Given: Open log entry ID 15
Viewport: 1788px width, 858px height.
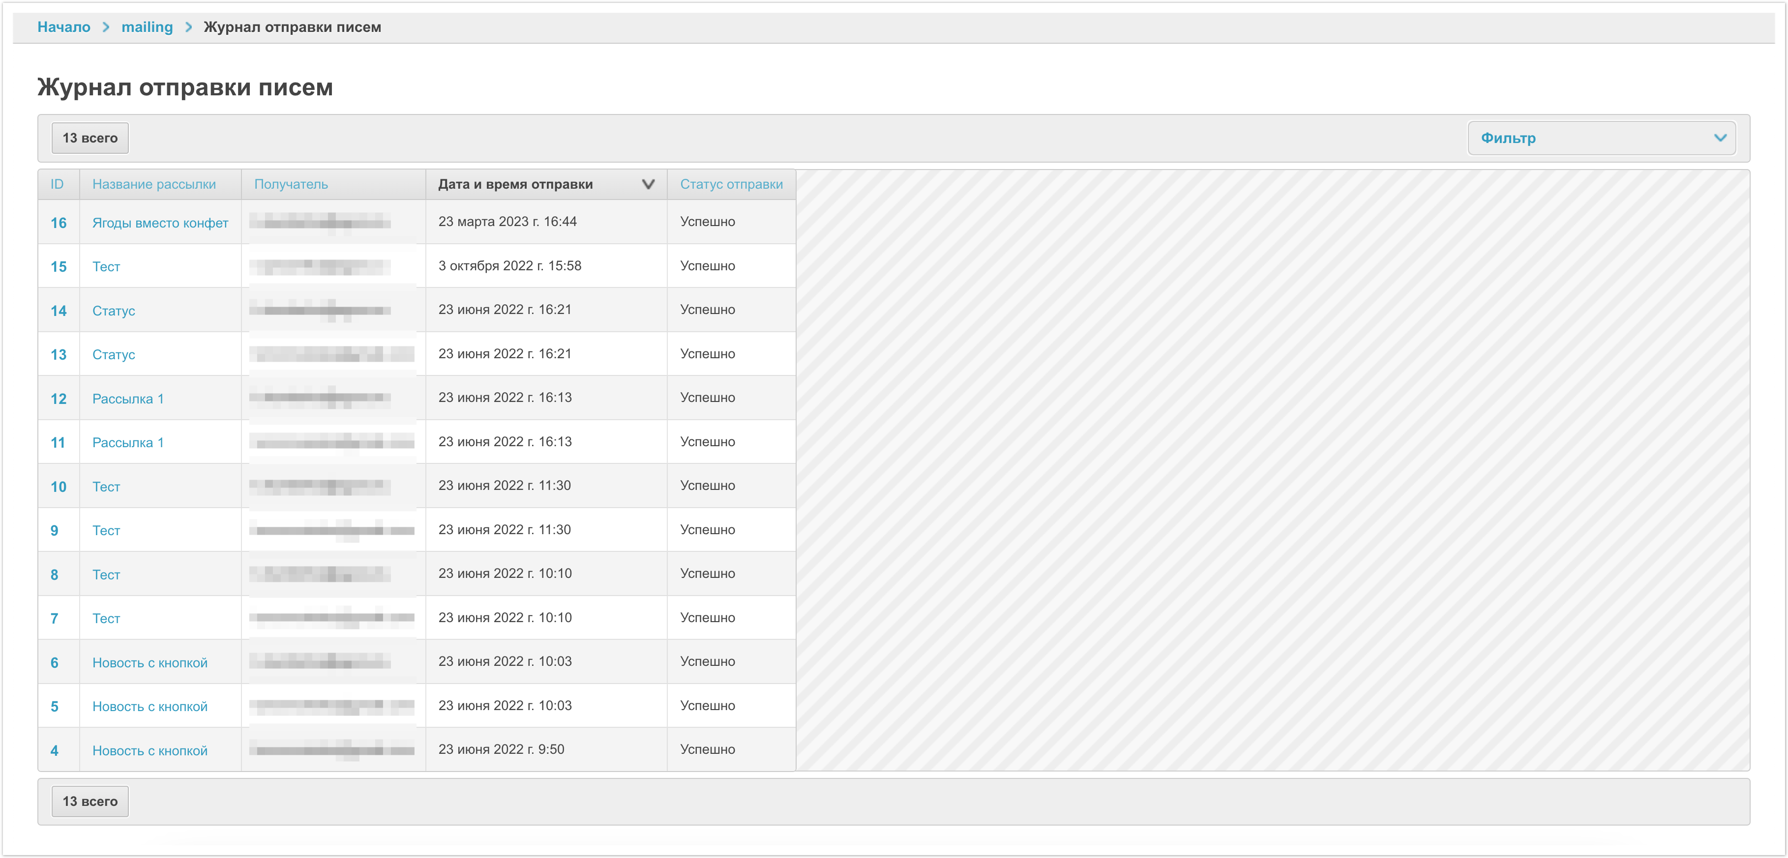Looking at the screenshot, I should click(59, 266).
